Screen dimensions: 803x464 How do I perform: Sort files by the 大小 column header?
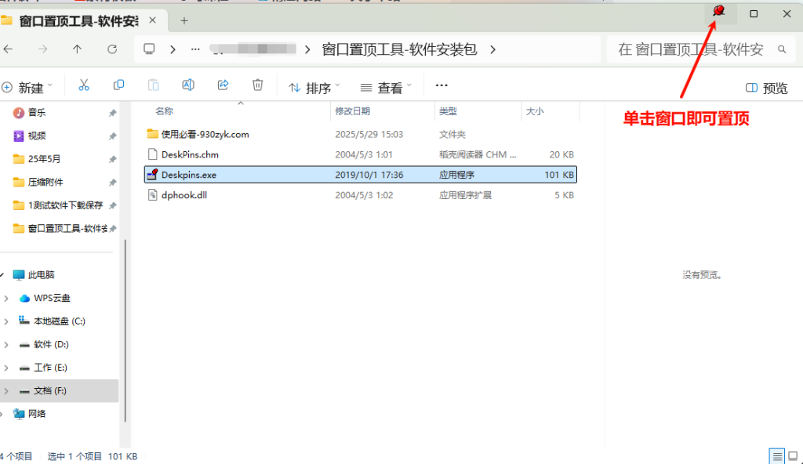[536, 111]
